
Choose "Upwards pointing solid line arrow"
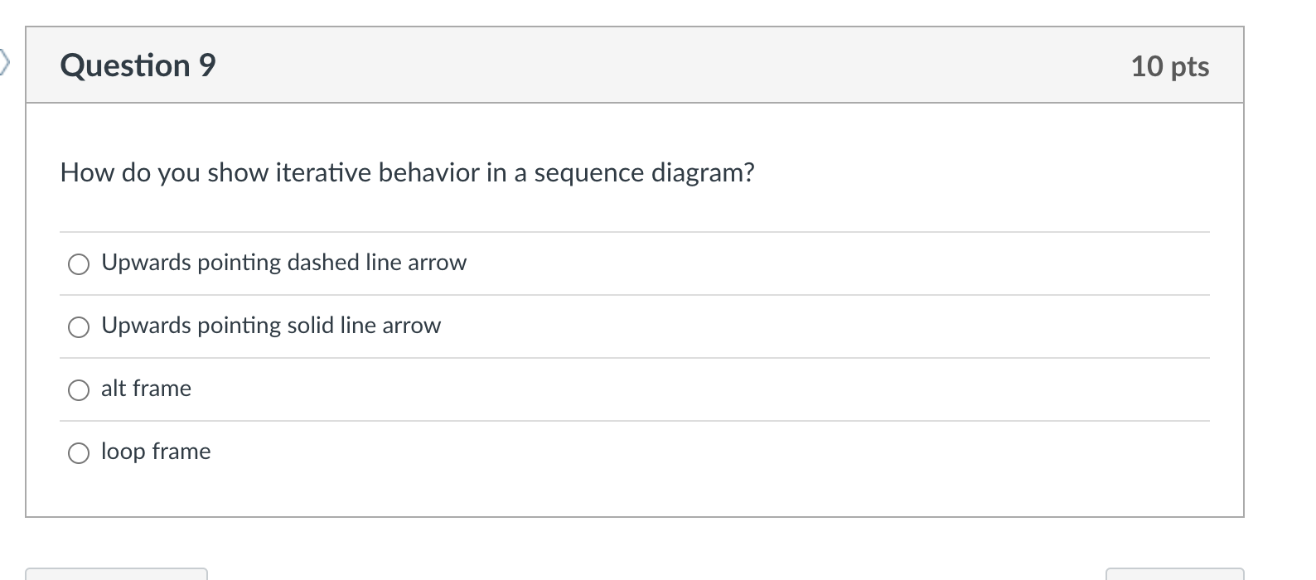click(x=79, y=326)
